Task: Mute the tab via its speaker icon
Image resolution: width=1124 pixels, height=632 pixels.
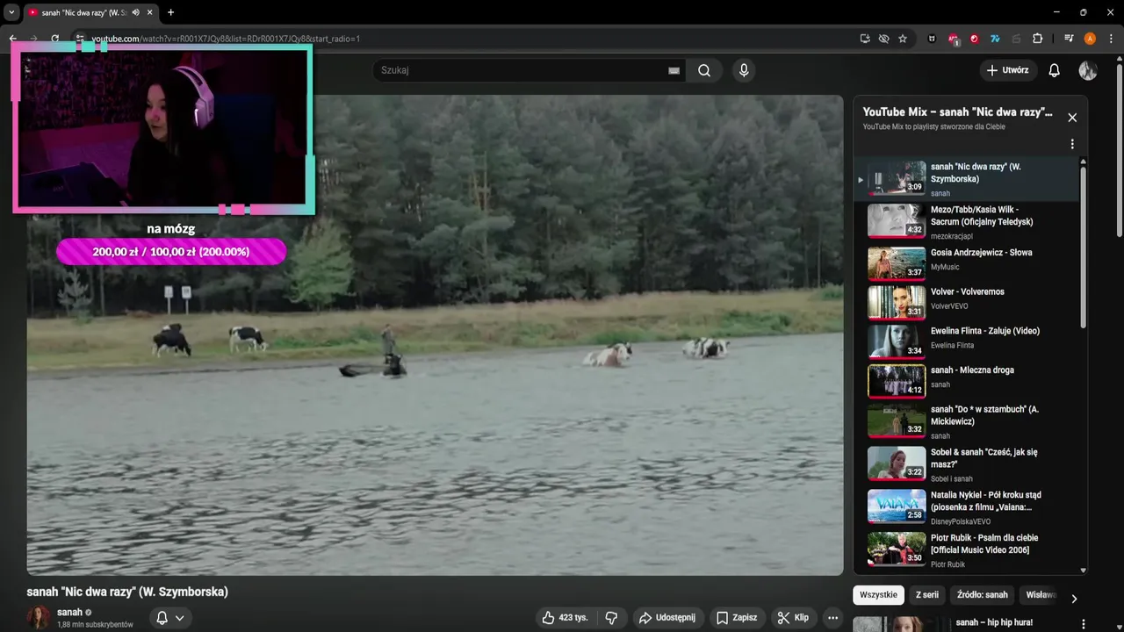Action: pyautogui.click(x=136, y=12)
